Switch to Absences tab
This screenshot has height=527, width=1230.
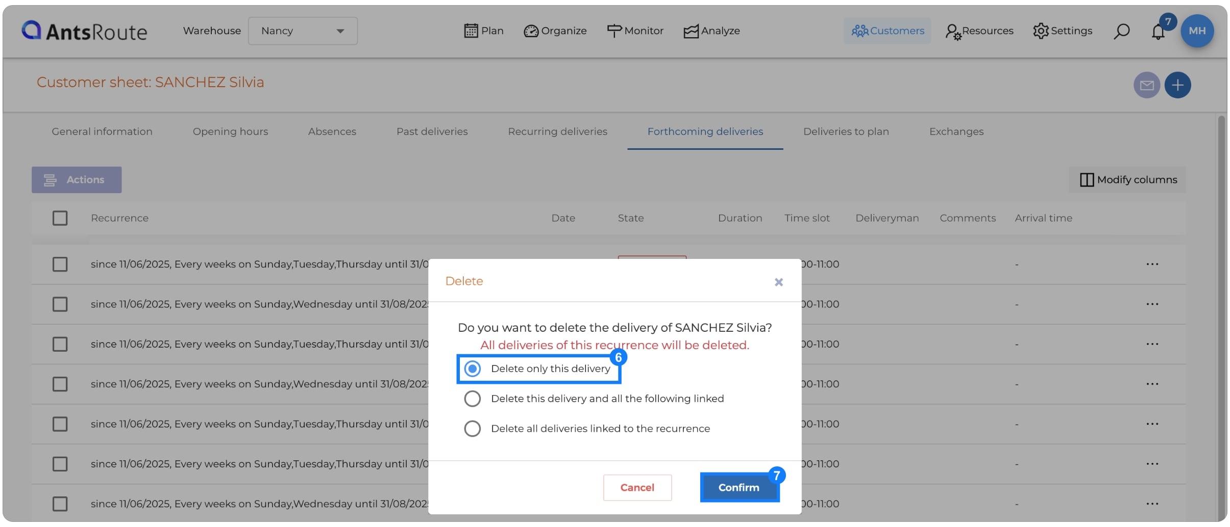332,131
